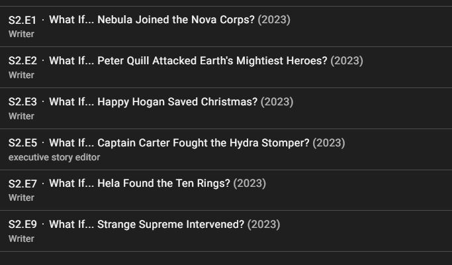Click the Writer credit under Peter Quill episode
This screenshot has height=265, width=452.
point(21,75)
